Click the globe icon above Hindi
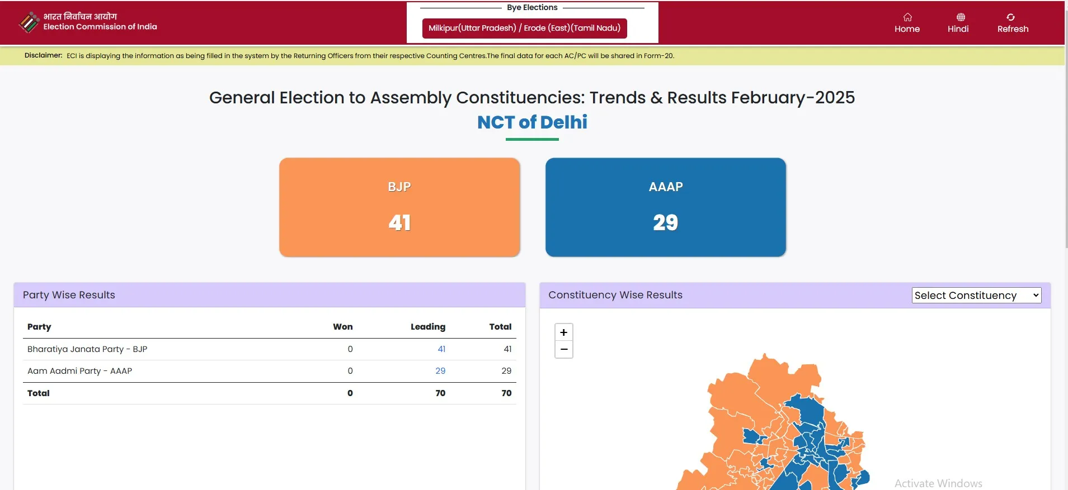Screen dimensions: 1068x490 (958, 16)
